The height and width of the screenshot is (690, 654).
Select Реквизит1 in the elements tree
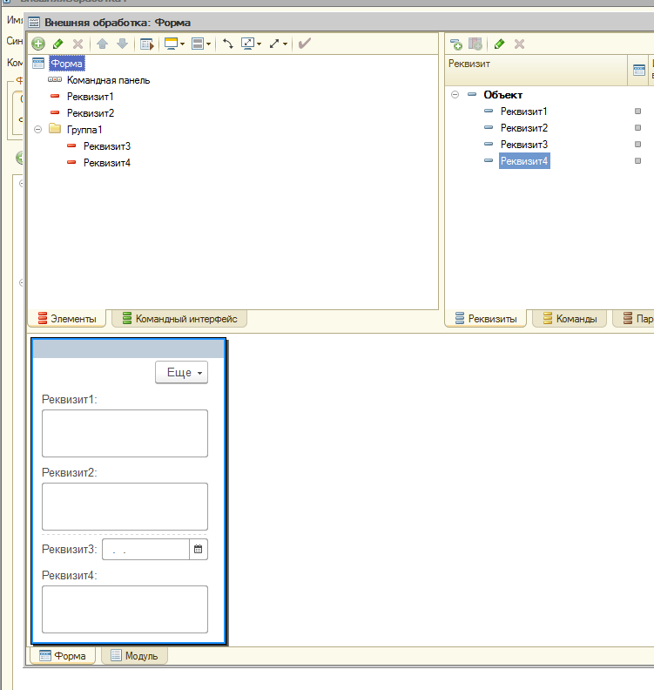click(91, 97)
